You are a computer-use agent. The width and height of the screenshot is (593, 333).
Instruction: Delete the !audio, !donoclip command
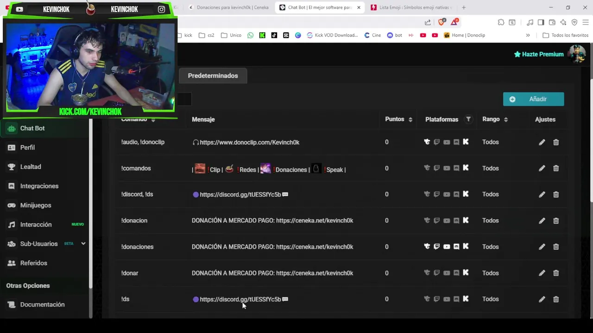(x=556, y=142)
